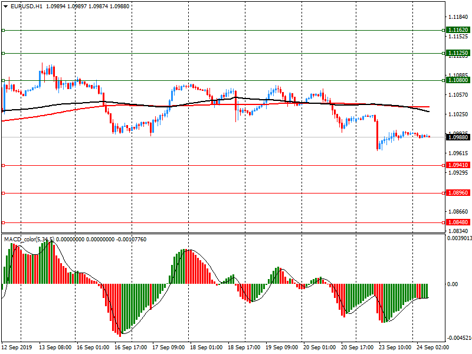Select the 1.11620 green level label

click(x=458, y=30)
